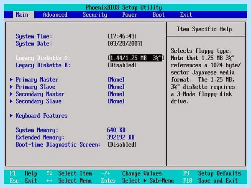Go to the Power menu tab

(130, 15)
